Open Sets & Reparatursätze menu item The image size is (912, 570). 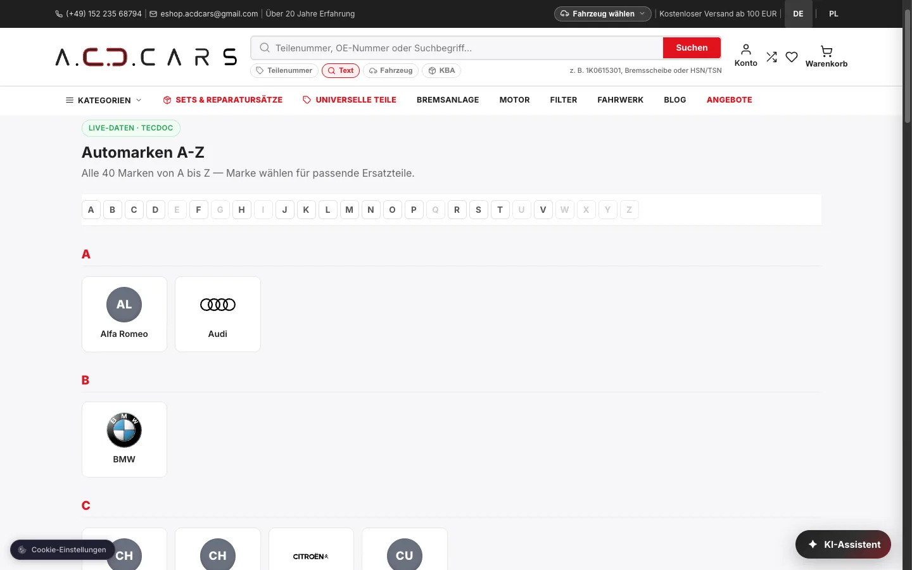(x=222, y=100)
